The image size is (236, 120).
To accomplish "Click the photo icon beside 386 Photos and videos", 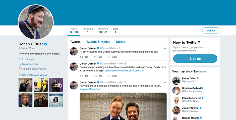I will (20, 75).
